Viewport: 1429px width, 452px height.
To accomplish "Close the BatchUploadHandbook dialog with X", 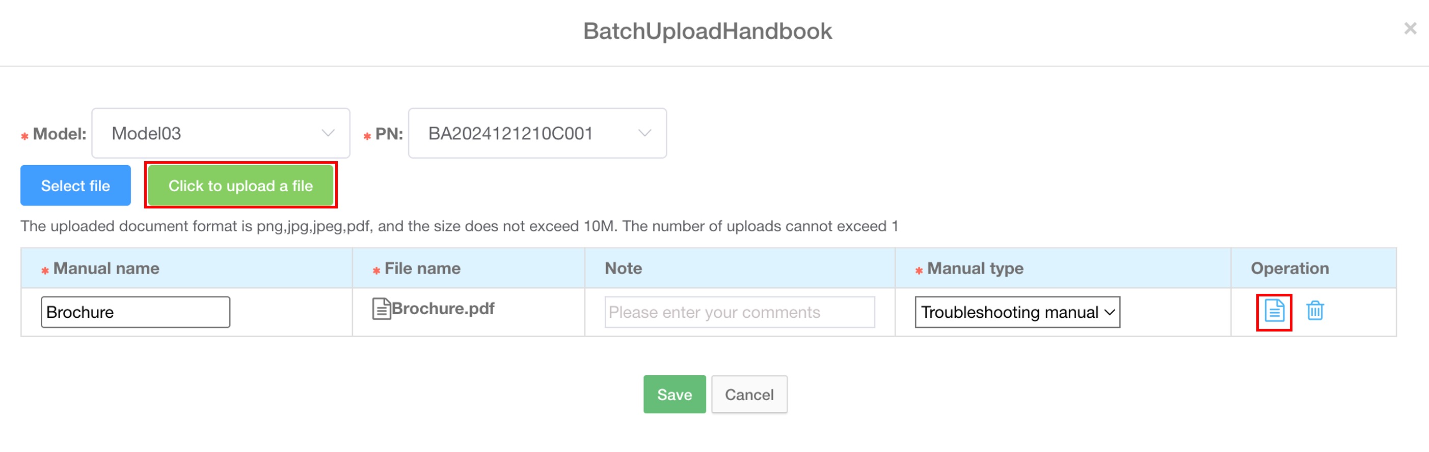I will pyautogui.click(x=1410, y=29).
